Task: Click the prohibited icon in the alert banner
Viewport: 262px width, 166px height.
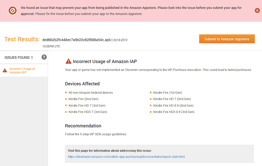Action: (x=13, y=11)
